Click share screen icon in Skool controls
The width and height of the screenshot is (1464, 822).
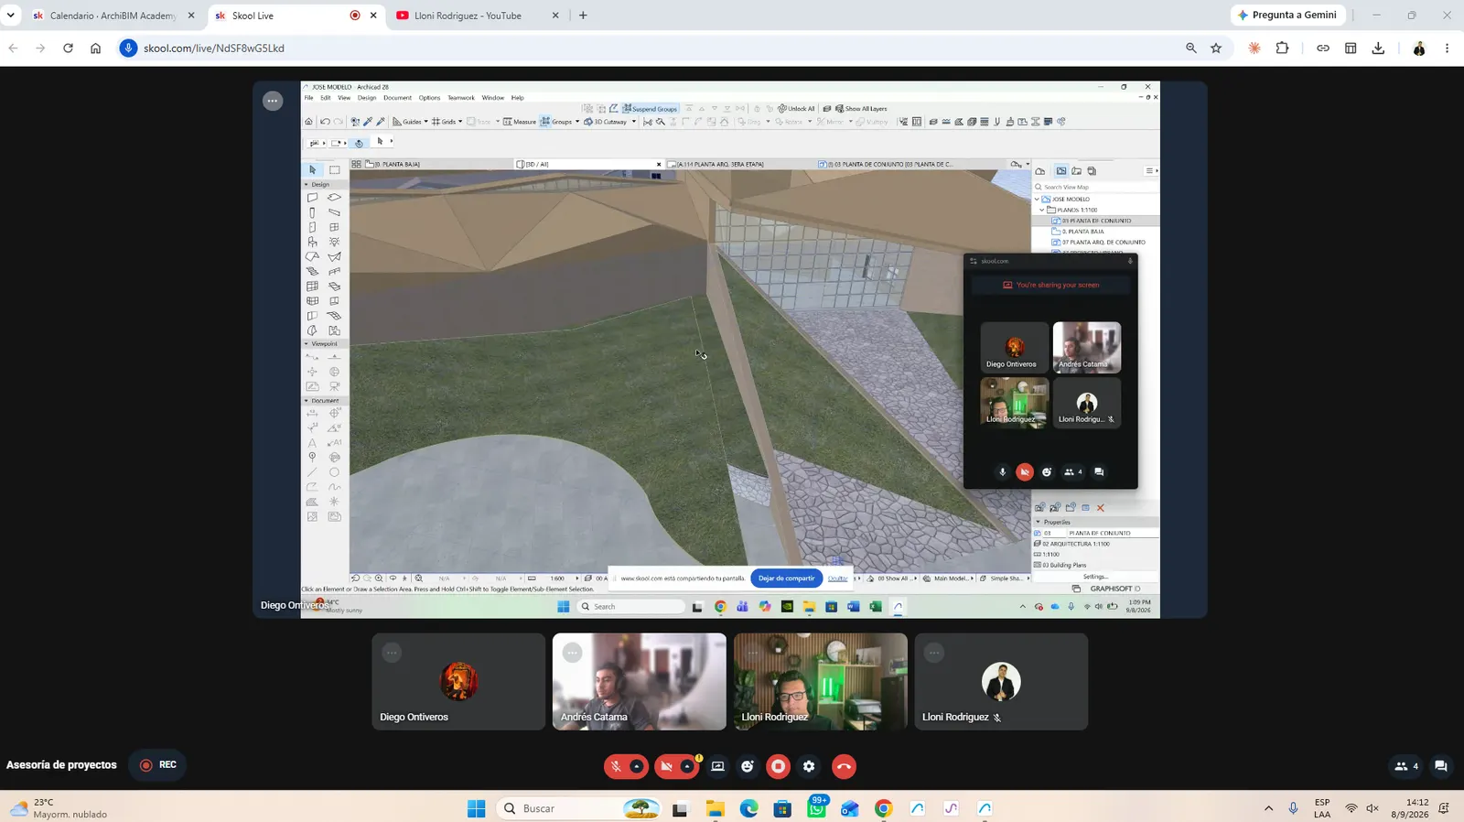pyautogui.click(x=717, y=766)
